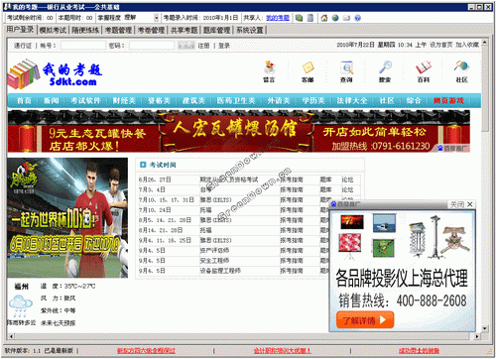496x359 pixels.
Task: Click 题库 in the 7月3、4日 row
Action: [x=325, y=190]
